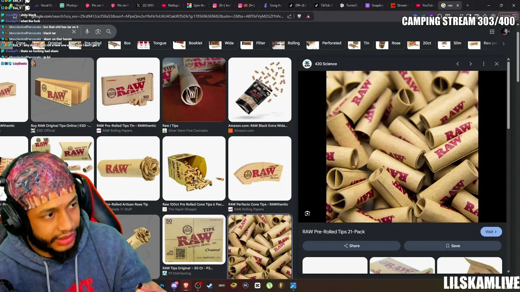The image size is (520, 292).
Task: Switch to the Spin the browser tab
Action: [196, 5]
